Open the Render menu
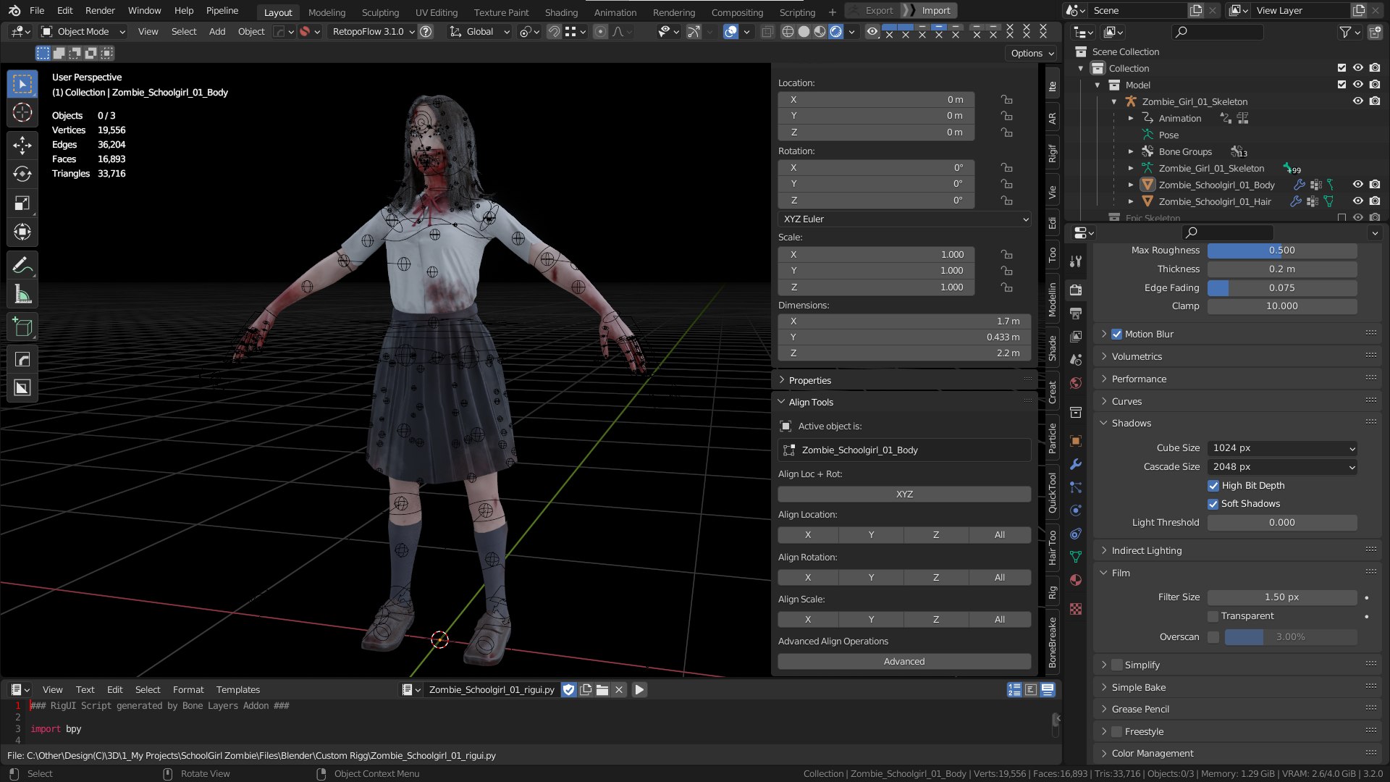1390x782 pixels. pos(100,11)
